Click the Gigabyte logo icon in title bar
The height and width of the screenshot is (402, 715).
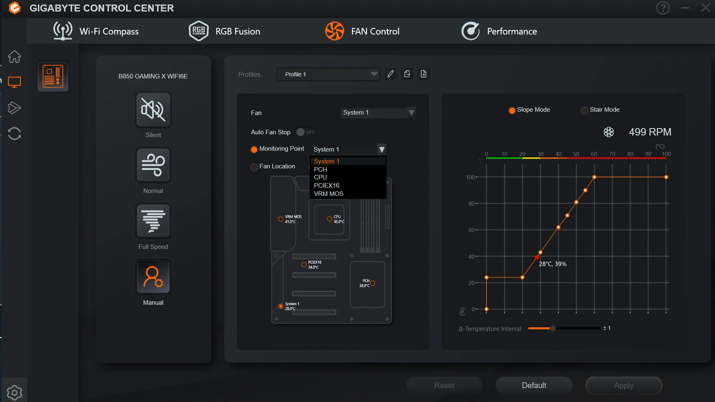[x=15, y=8]
